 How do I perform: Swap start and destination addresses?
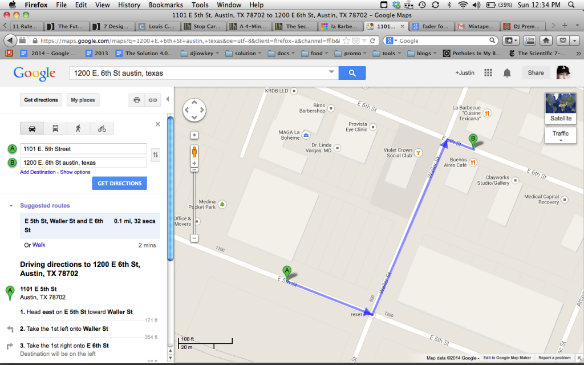(x=156, y=155)
